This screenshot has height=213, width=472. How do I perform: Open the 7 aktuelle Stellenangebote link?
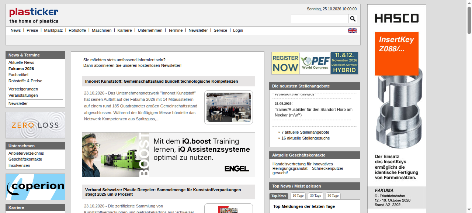click(305, 132)
